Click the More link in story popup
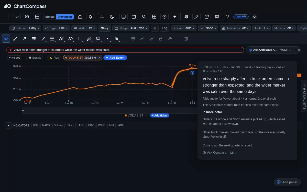307x192 pixels. [234, 153]
